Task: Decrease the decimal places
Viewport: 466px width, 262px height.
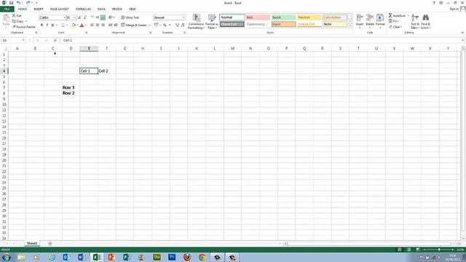Action: [183, 25]
